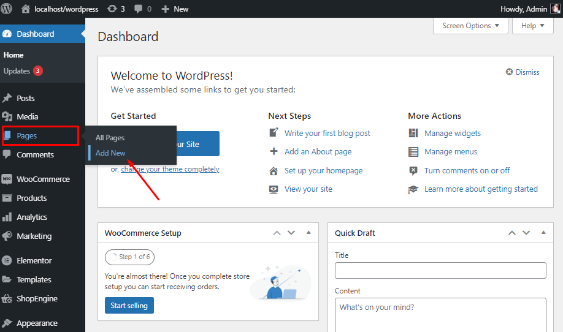Click Manage widgets link
Image resolution: width=563 pixels, height=332 pixels.
click(453, 133)
